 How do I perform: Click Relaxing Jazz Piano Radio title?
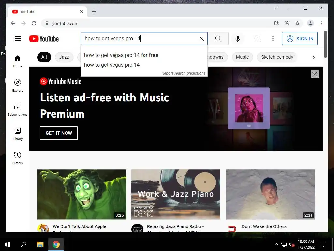pyautogui.click(x=175, y=226)
